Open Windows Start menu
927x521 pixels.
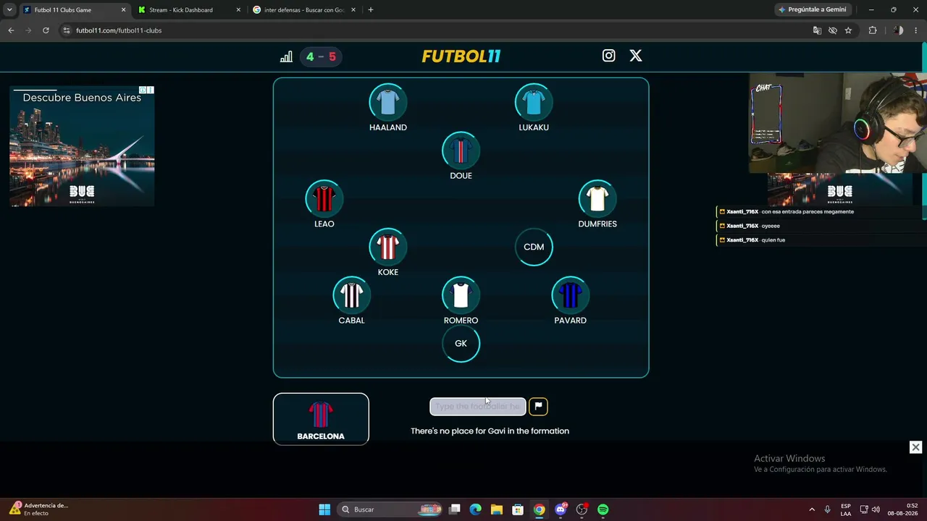324,509
